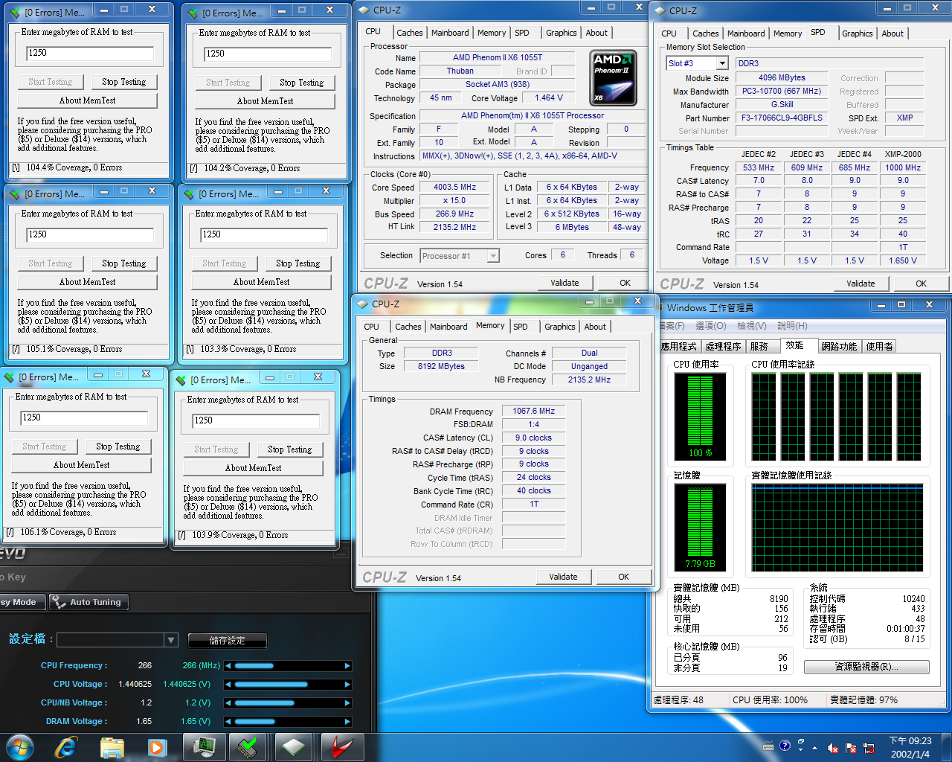Open Windows Media Player taskbar icon
952x762 pixels.
[x=157, y=746]
